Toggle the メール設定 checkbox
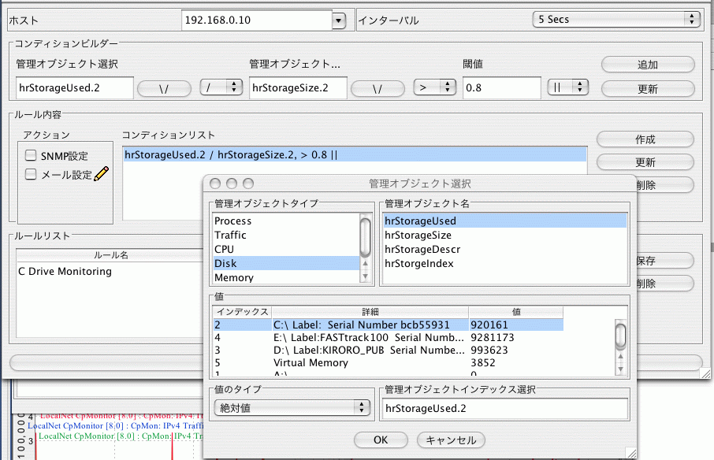The width and height of the screenshot is (714, 460). tap(31, 174)
